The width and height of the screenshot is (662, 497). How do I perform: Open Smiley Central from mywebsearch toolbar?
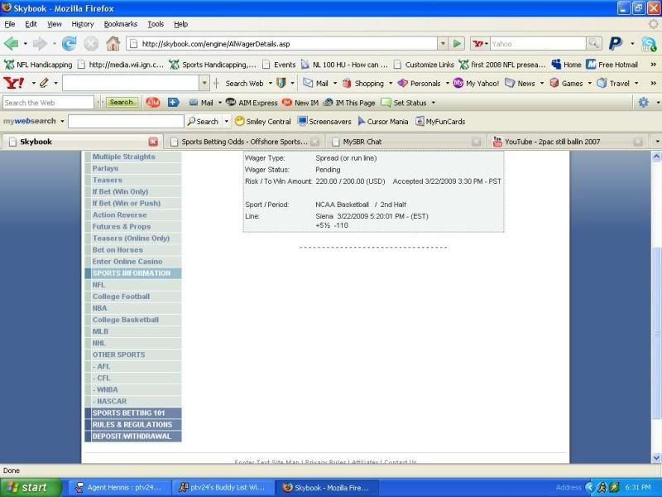262,121
